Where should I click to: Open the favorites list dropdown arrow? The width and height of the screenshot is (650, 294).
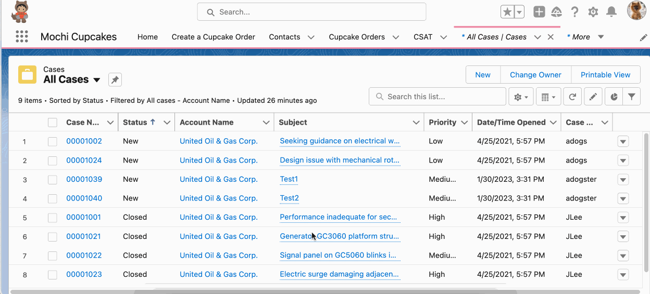tap(519, 12)
